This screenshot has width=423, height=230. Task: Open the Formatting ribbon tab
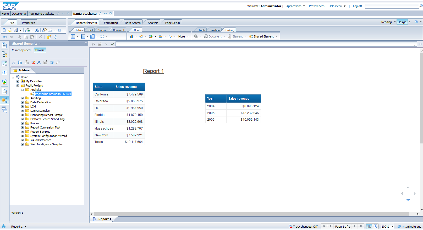(111, 23)
